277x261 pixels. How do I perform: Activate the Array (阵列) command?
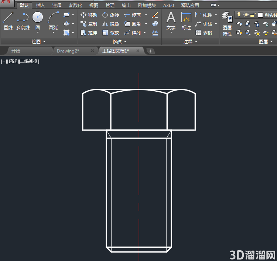(133, 33)
